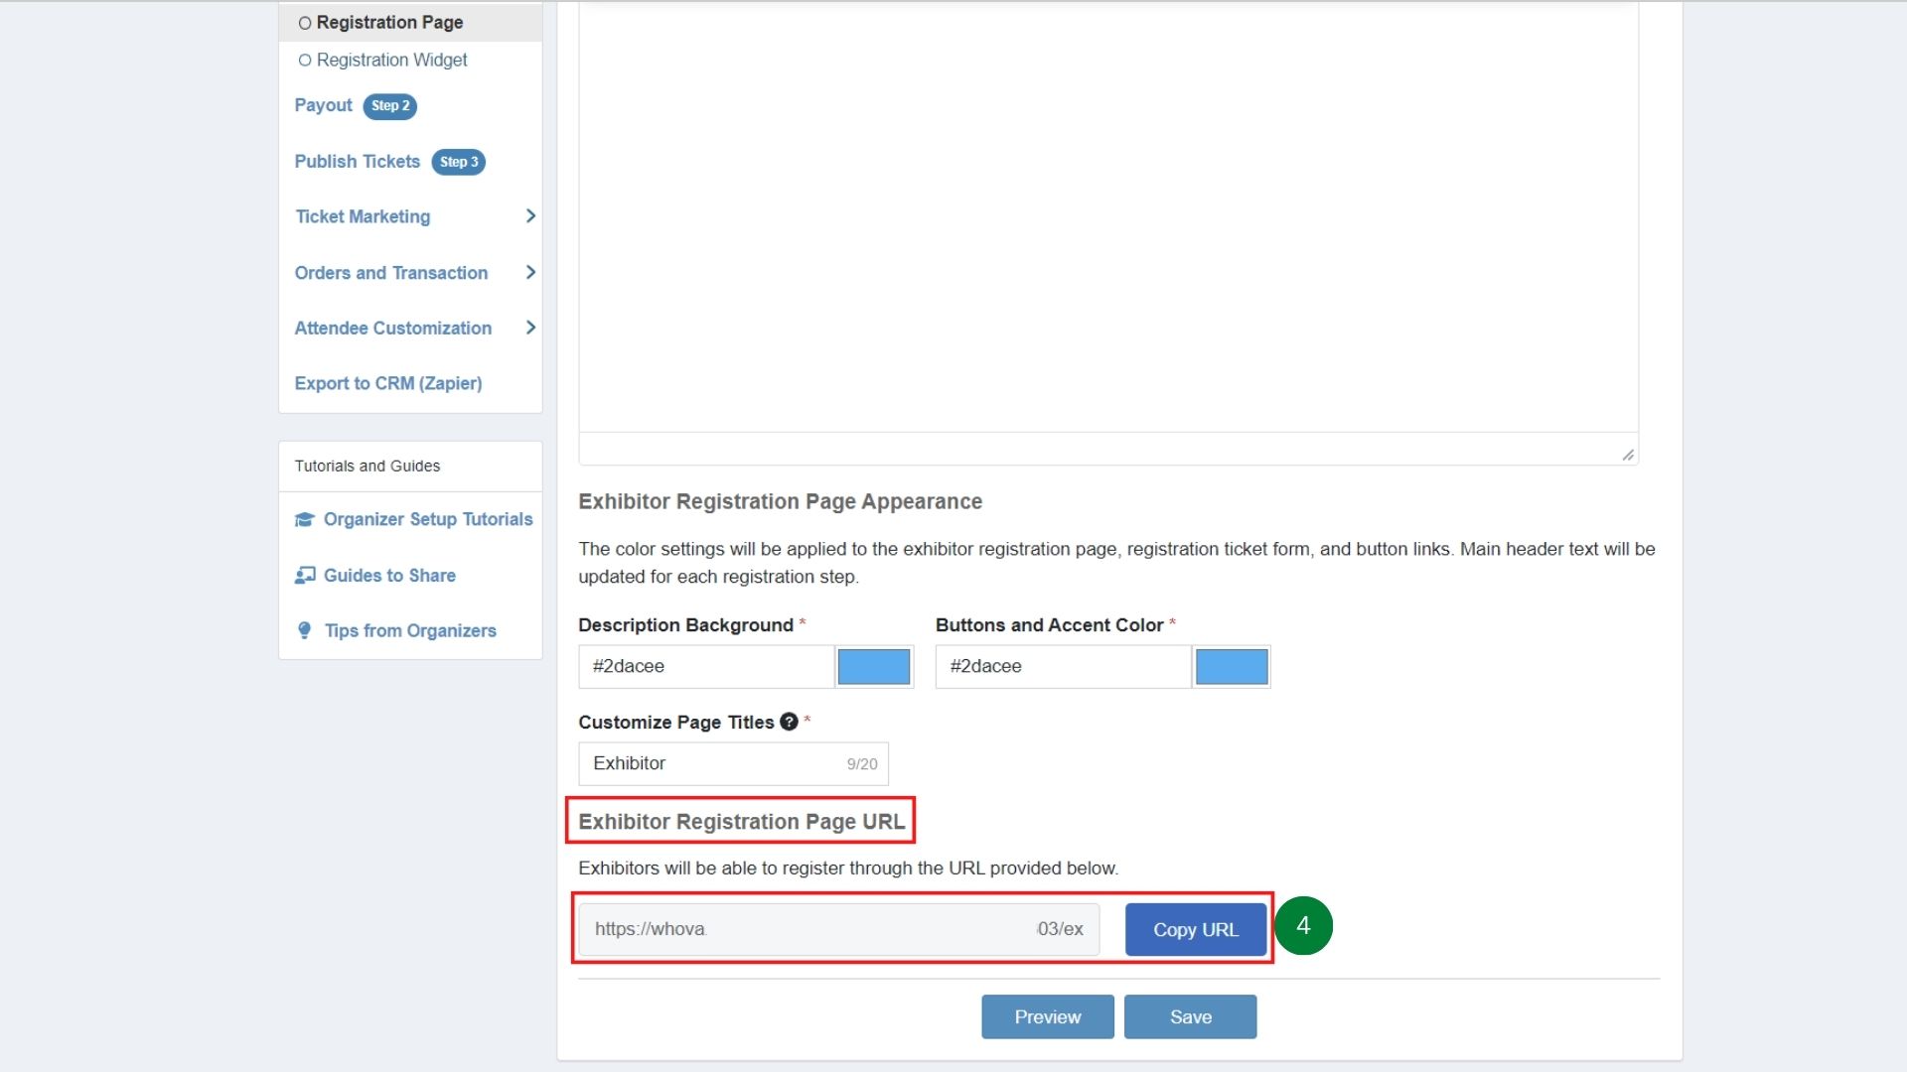Preview the exhibitor registration page

click(1047, 1016)
